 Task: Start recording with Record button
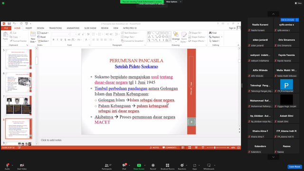pos(153,166)
